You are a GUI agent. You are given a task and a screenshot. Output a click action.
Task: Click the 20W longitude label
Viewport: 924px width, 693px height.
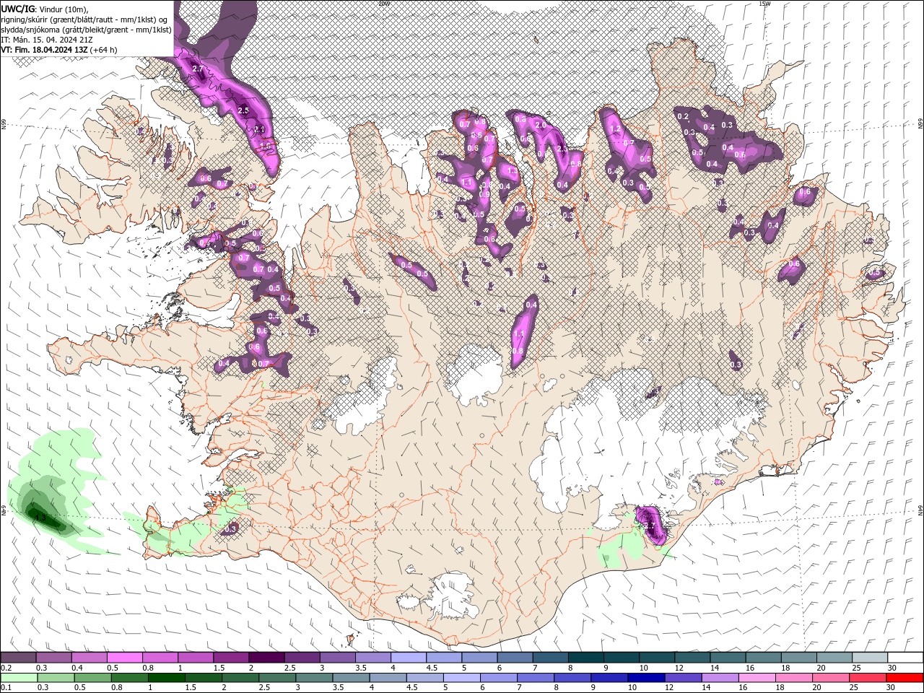(384, 4)
